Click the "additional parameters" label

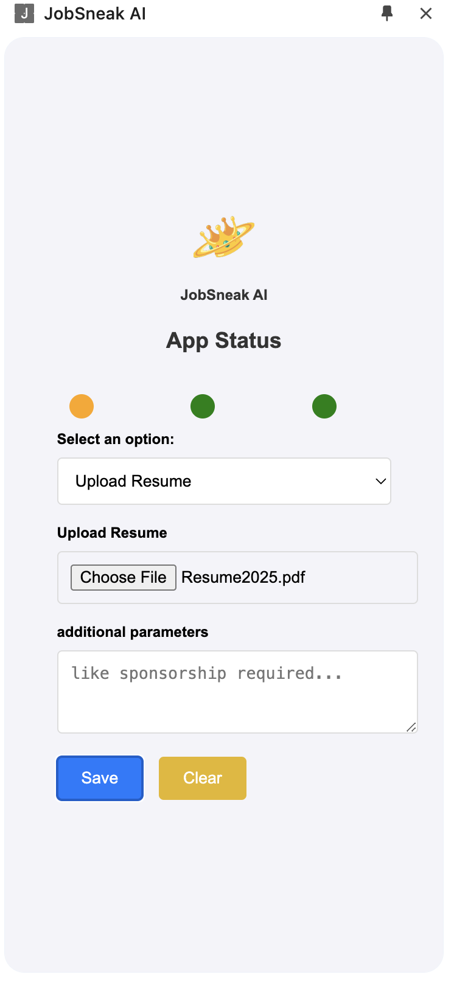pos(133,632)
